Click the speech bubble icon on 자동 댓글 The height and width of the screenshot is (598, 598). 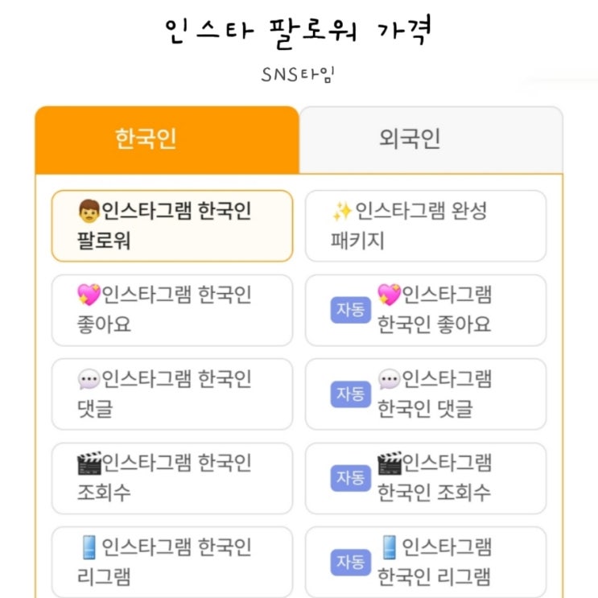pos(389,378)
